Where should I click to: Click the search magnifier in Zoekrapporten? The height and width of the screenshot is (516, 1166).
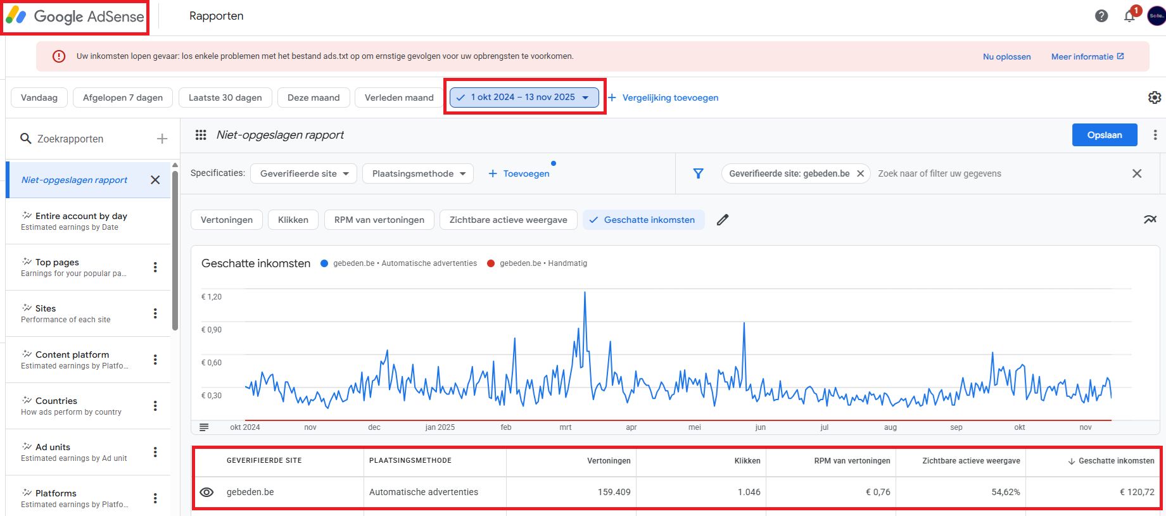[x=26, y=139]
